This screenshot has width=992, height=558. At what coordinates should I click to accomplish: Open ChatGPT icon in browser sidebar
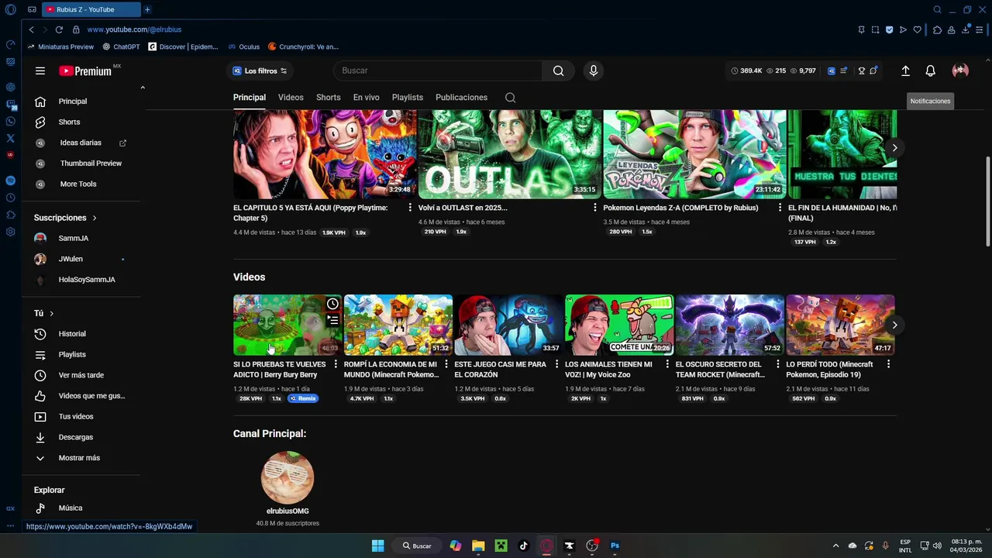10,87
